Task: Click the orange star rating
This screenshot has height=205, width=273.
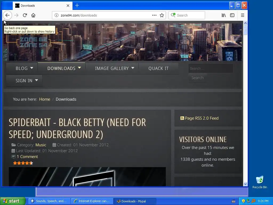Action: [x=23, y=163]
